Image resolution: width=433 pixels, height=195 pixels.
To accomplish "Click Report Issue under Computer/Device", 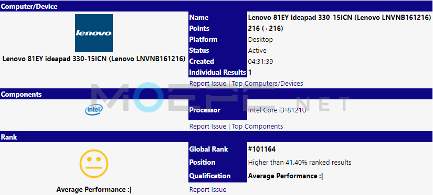I will point(208,83).
